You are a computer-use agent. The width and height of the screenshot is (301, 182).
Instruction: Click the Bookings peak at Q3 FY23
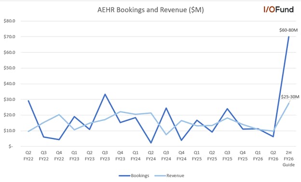point(105,94)
